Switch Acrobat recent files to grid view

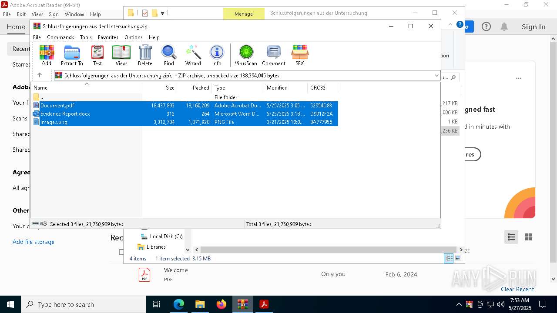coord(529,237)
